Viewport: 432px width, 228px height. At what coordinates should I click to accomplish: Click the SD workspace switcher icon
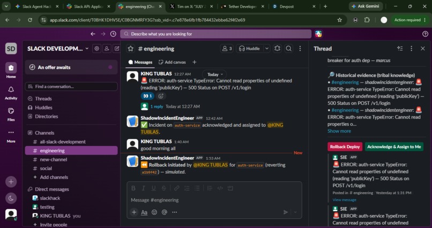point(11,48)
